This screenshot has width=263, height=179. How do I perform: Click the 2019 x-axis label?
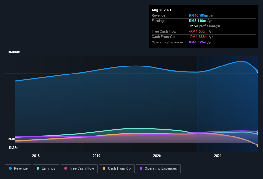(x=96, y=156)
